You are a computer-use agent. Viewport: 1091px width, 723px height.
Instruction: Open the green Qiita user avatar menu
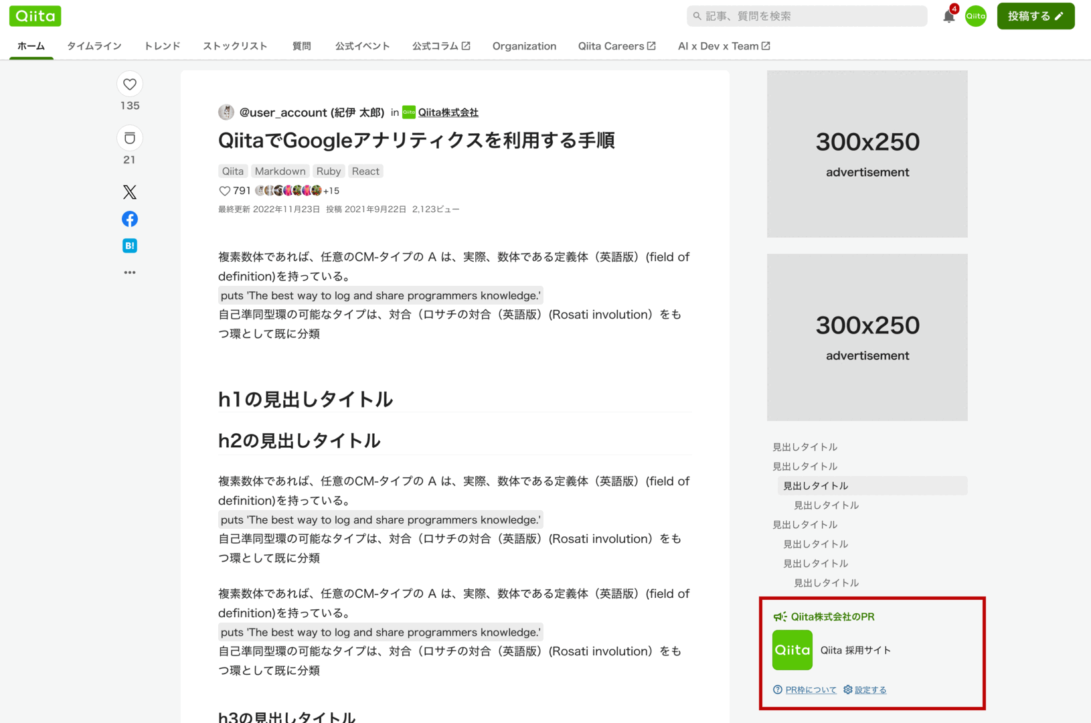click(975, 16)
